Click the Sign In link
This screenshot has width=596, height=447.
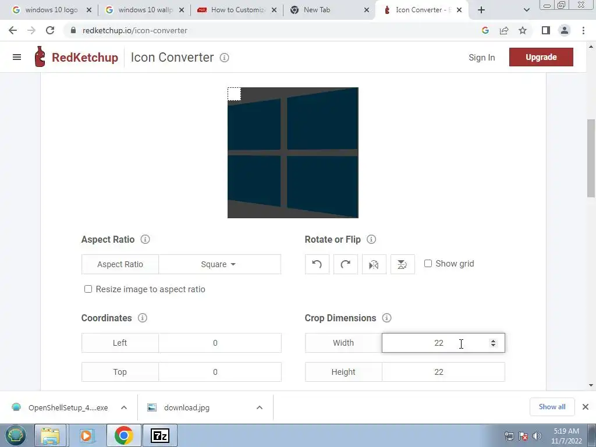pos(481,58)
